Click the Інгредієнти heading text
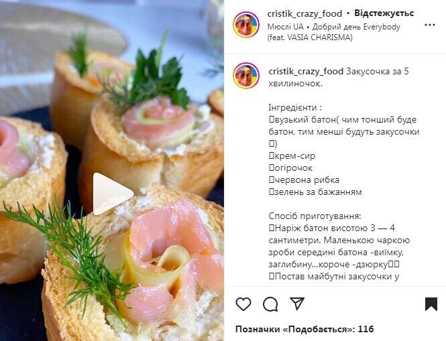 point(295,108)
